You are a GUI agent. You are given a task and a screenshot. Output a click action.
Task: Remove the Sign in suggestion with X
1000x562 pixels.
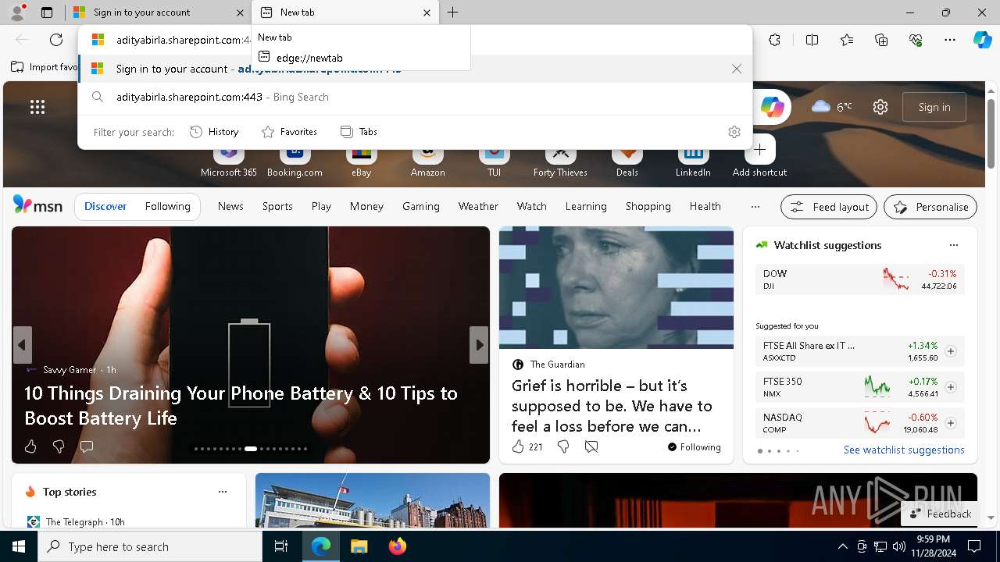(737, 69)
